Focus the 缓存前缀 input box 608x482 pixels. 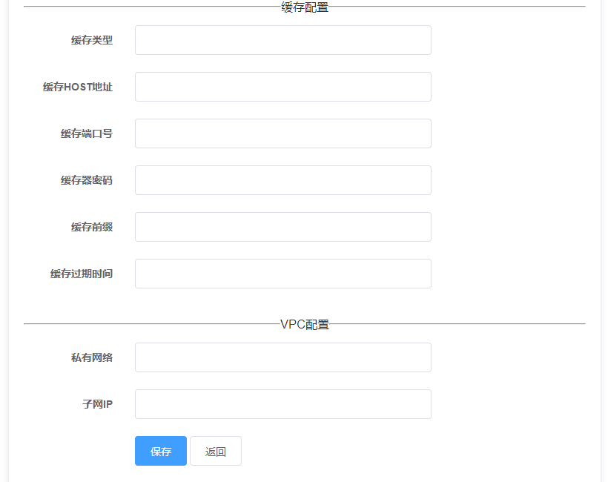pyautogui.click(x=283, y=227)
